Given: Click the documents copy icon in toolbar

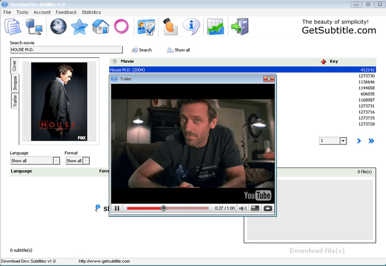Looking at the screenshot, I should click(x=13, y=27).
